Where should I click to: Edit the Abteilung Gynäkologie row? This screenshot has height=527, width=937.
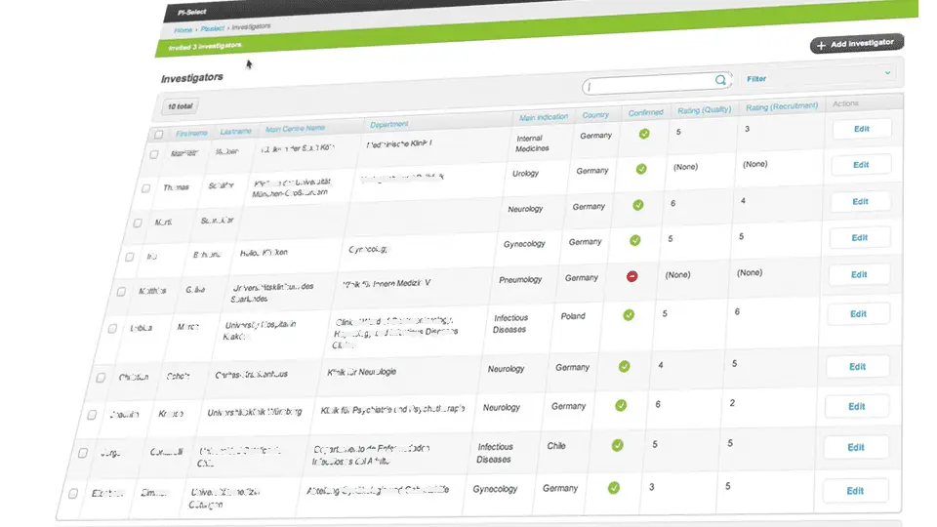click(x=855, y=491)
